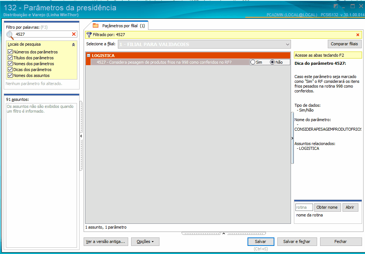Click Ver a versão antiga button
The width and height of the screenshot is (365, 254).
tap(106, 242)
